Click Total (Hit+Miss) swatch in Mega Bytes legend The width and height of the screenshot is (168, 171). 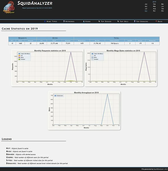pos(92,54)
